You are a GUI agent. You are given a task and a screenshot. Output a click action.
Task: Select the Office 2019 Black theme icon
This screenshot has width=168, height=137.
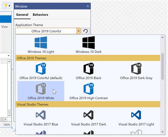coord(89,69)
